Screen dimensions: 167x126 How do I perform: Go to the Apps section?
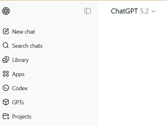[x=18, y=74]
